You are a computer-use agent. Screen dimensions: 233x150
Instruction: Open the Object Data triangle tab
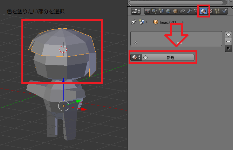pos(196,11)
